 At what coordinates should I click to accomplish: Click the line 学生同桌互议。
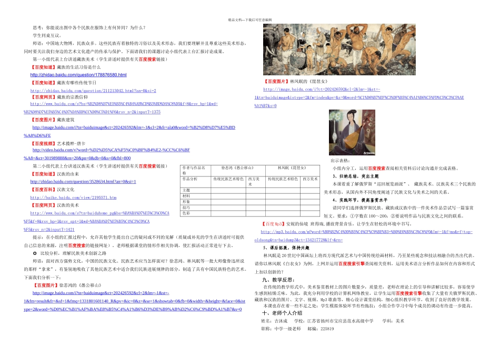[47, 35]
